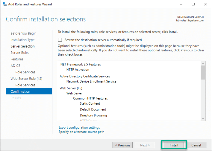Click Specify an alternate source path

pos(81,132)
